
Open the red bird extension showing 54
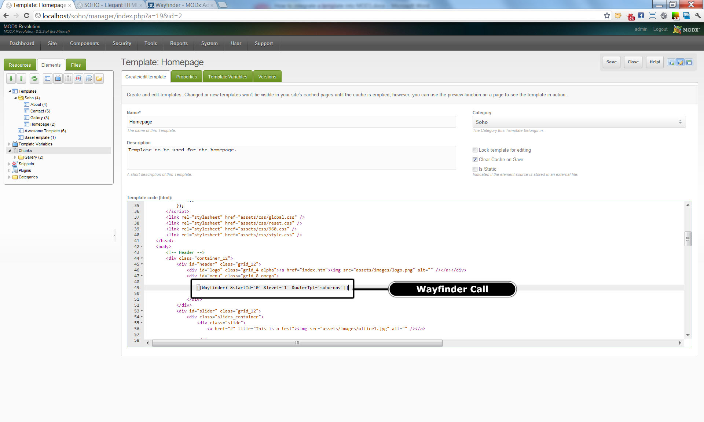tap(631, 16)
